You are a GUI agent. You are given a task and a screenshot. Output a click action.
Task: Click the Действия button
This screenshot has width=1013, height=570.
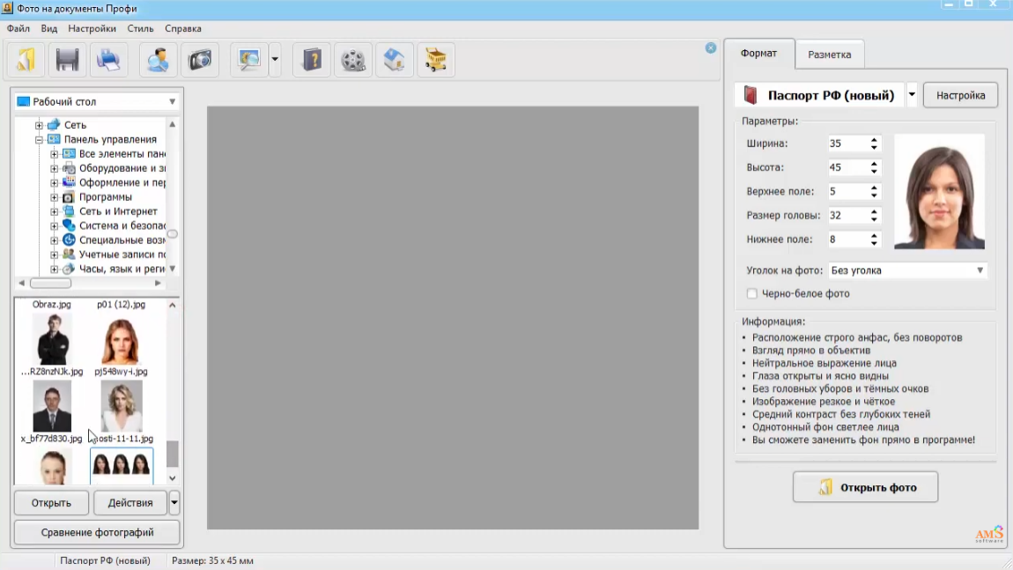click(x=129, y=502)
